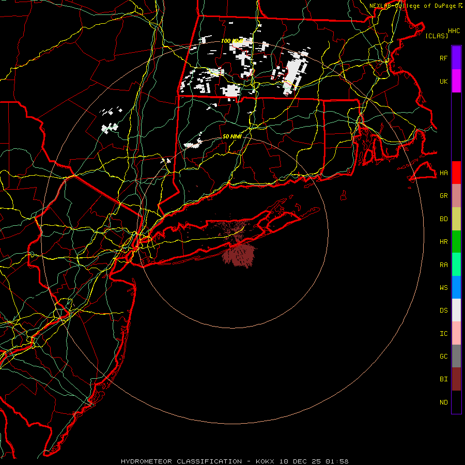Pick the HR green legend swatch
Screen dimensions: 465x465
[x=456, y=241]
